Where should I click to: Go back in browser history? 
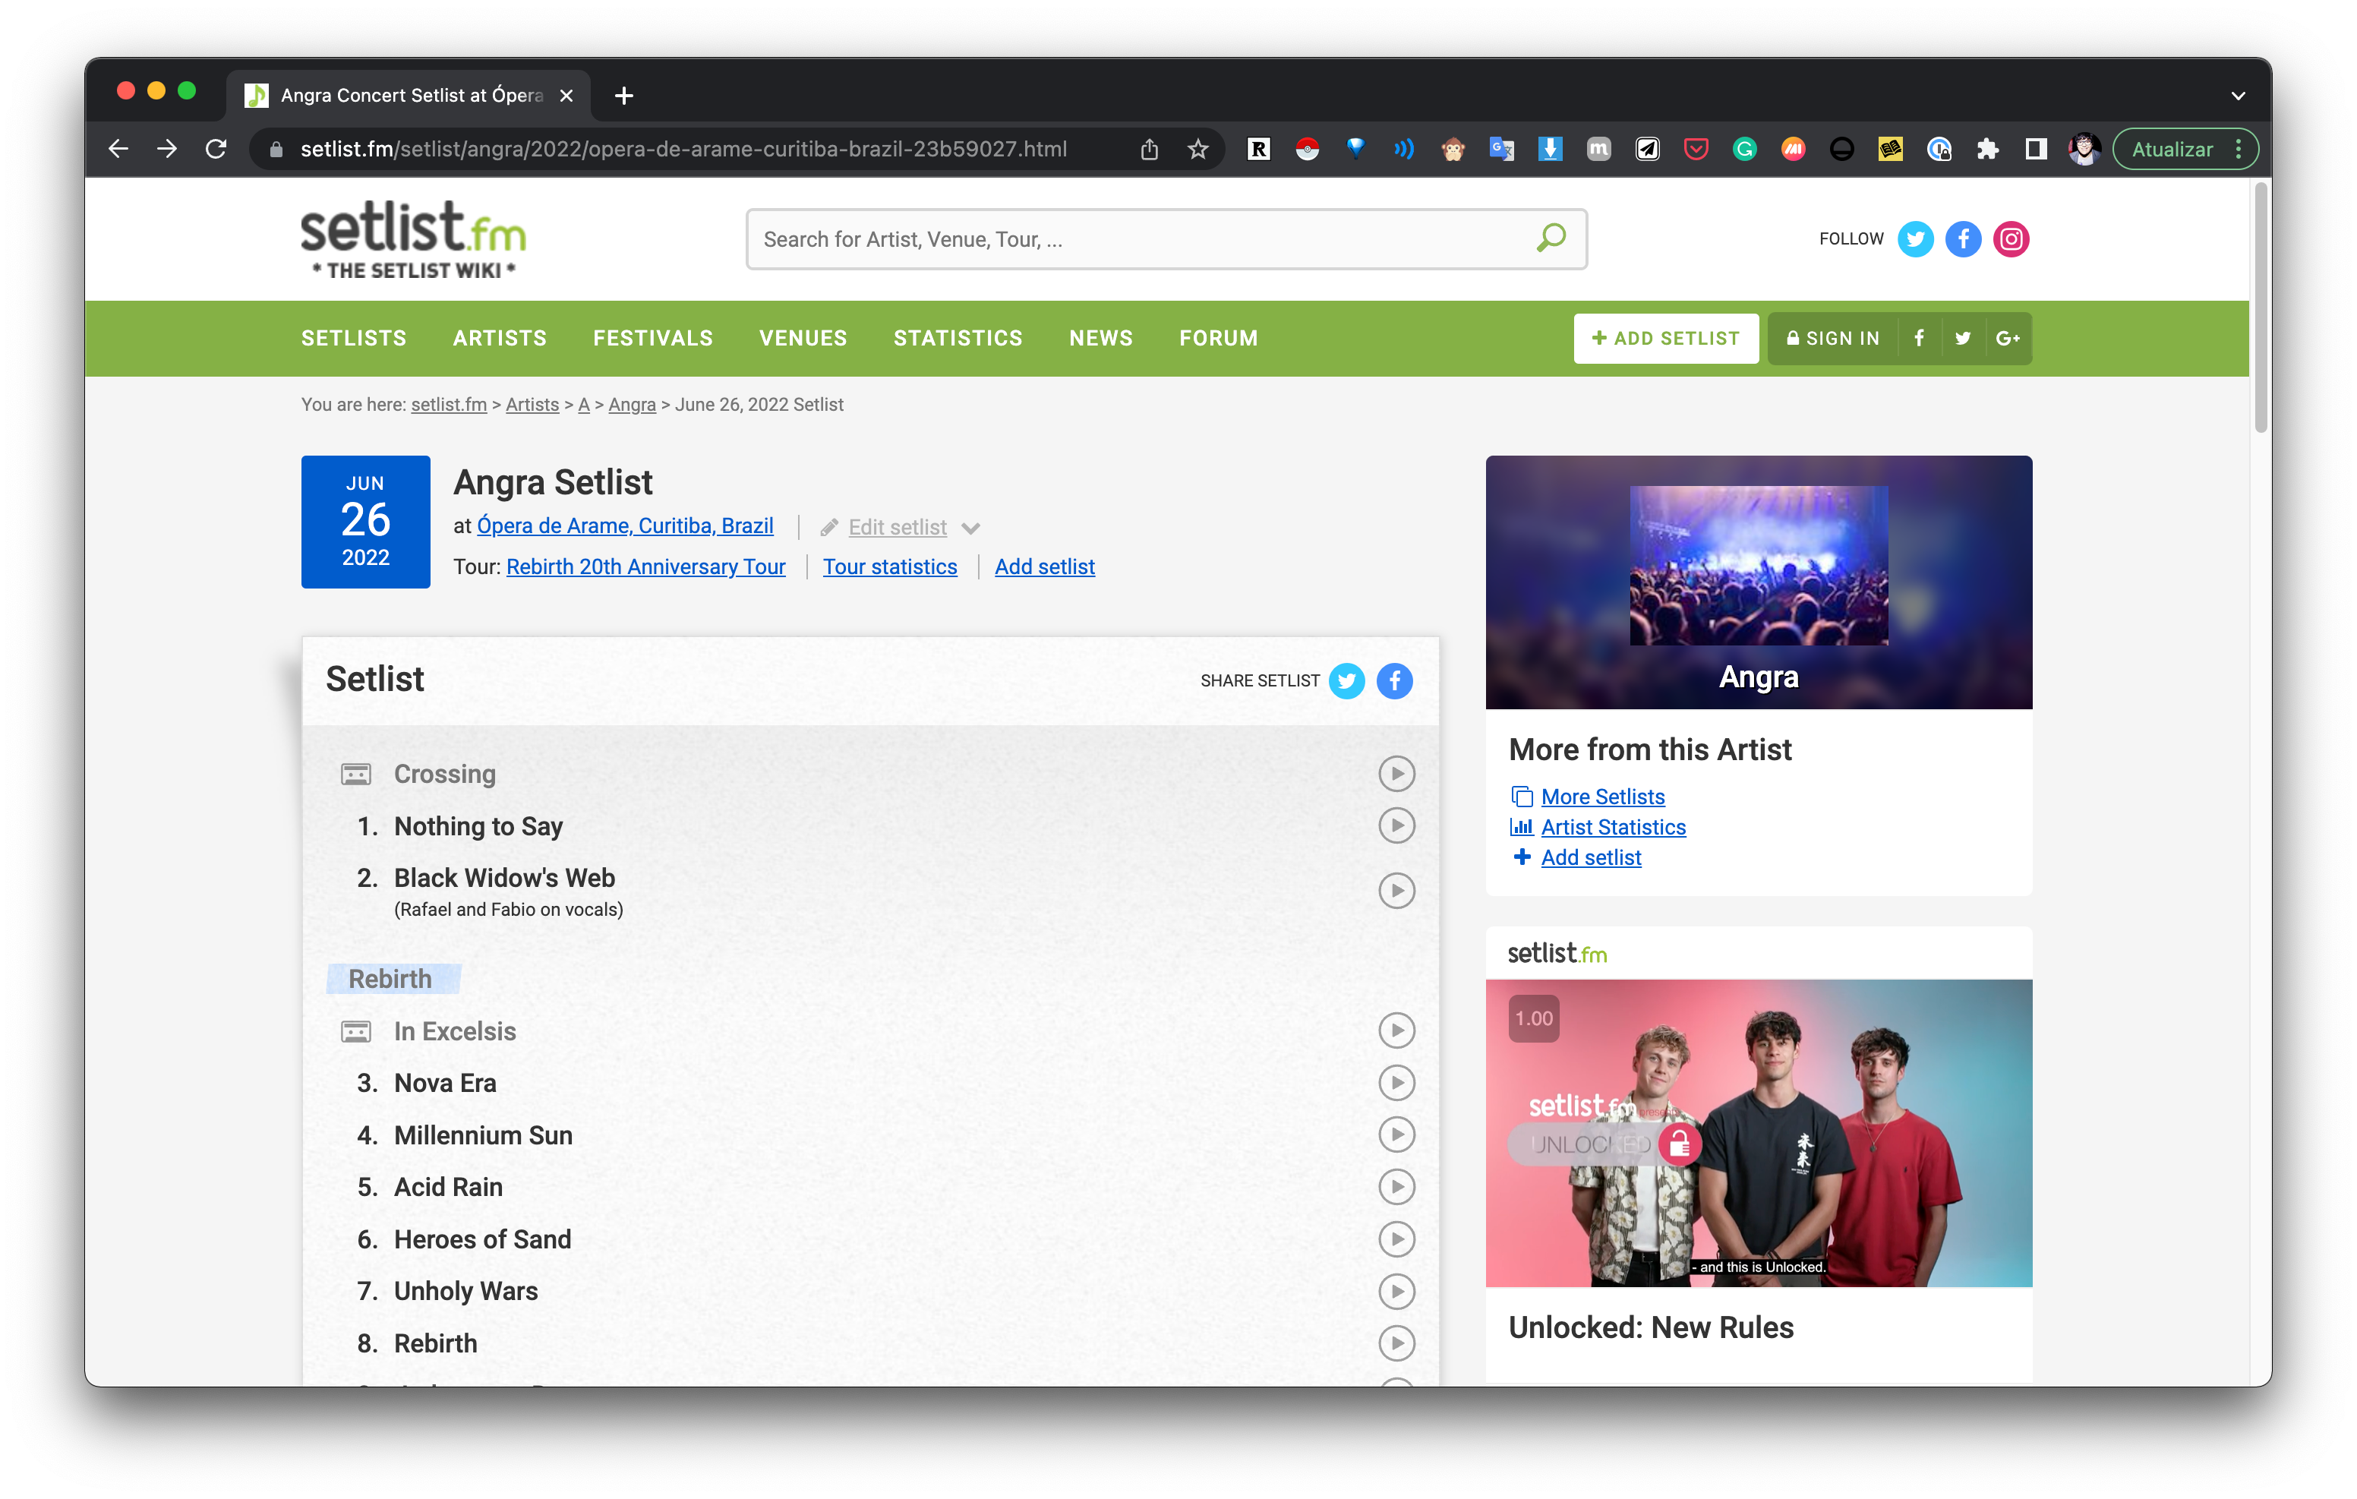point(118,149)
